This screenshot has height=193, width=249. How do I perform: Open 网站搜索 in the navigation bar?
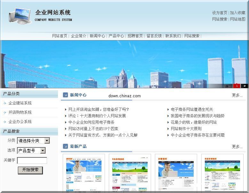pos(192,36)
